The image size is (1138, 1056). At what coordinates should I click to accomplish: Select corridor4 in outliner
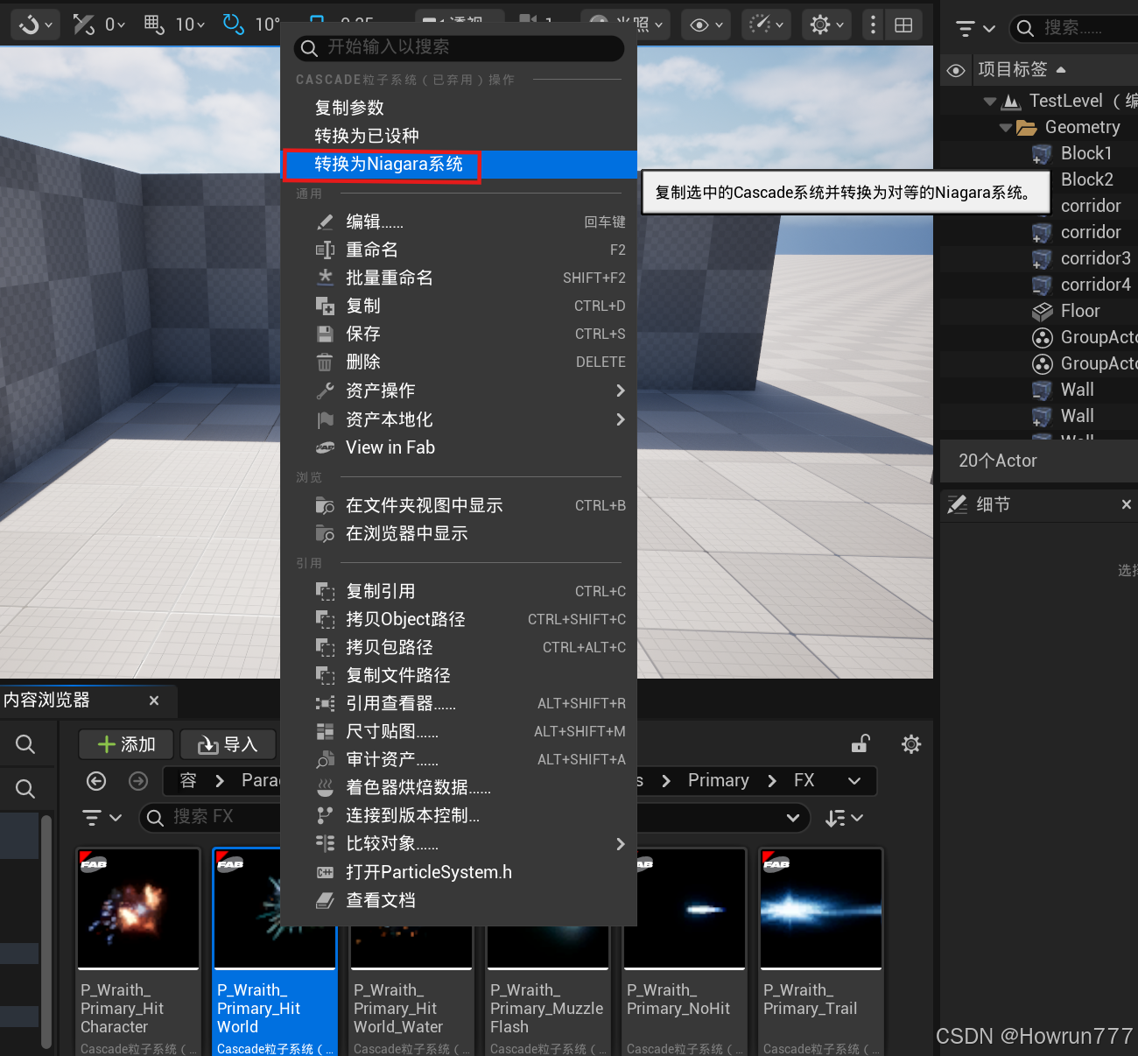[x=1096, y=285]
